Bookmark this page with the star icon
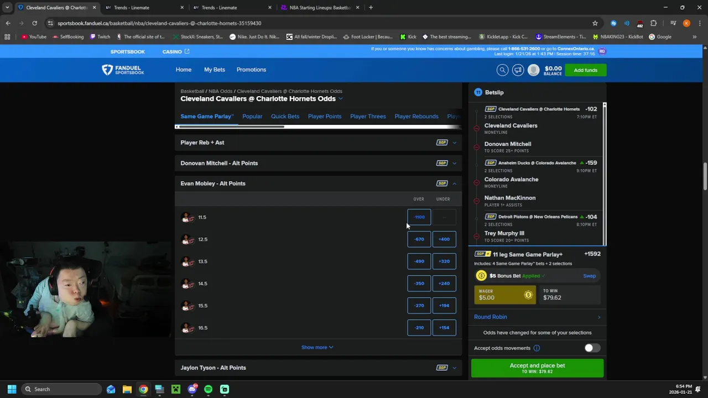This screenshot has width=708, height=398. tap(595, 23)
